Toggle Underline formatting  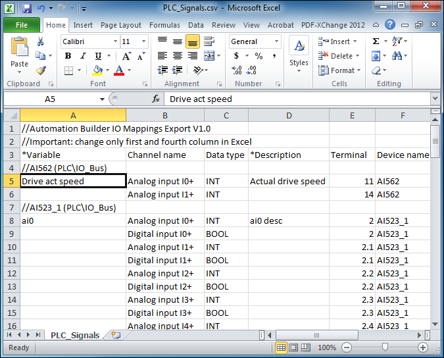[98, 56]
